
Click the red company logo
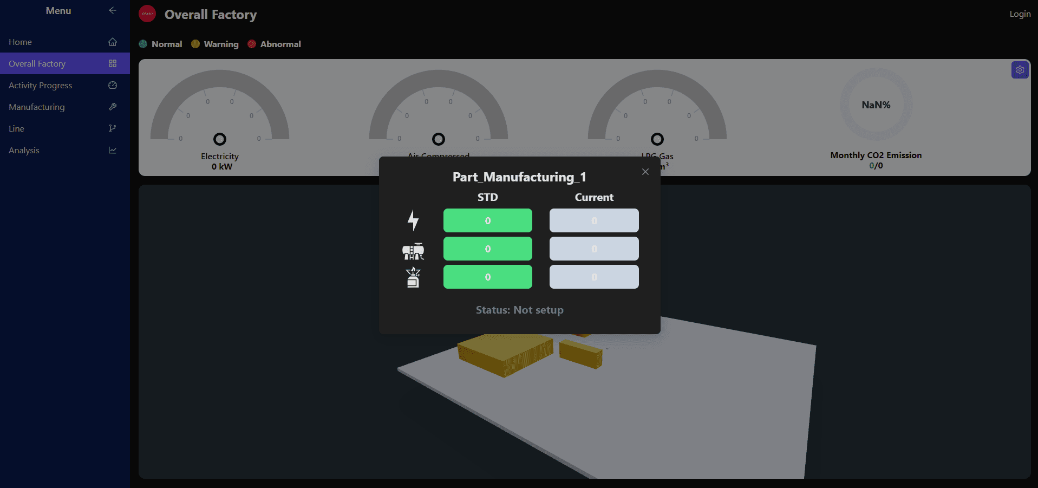click(x=147, y=14)
